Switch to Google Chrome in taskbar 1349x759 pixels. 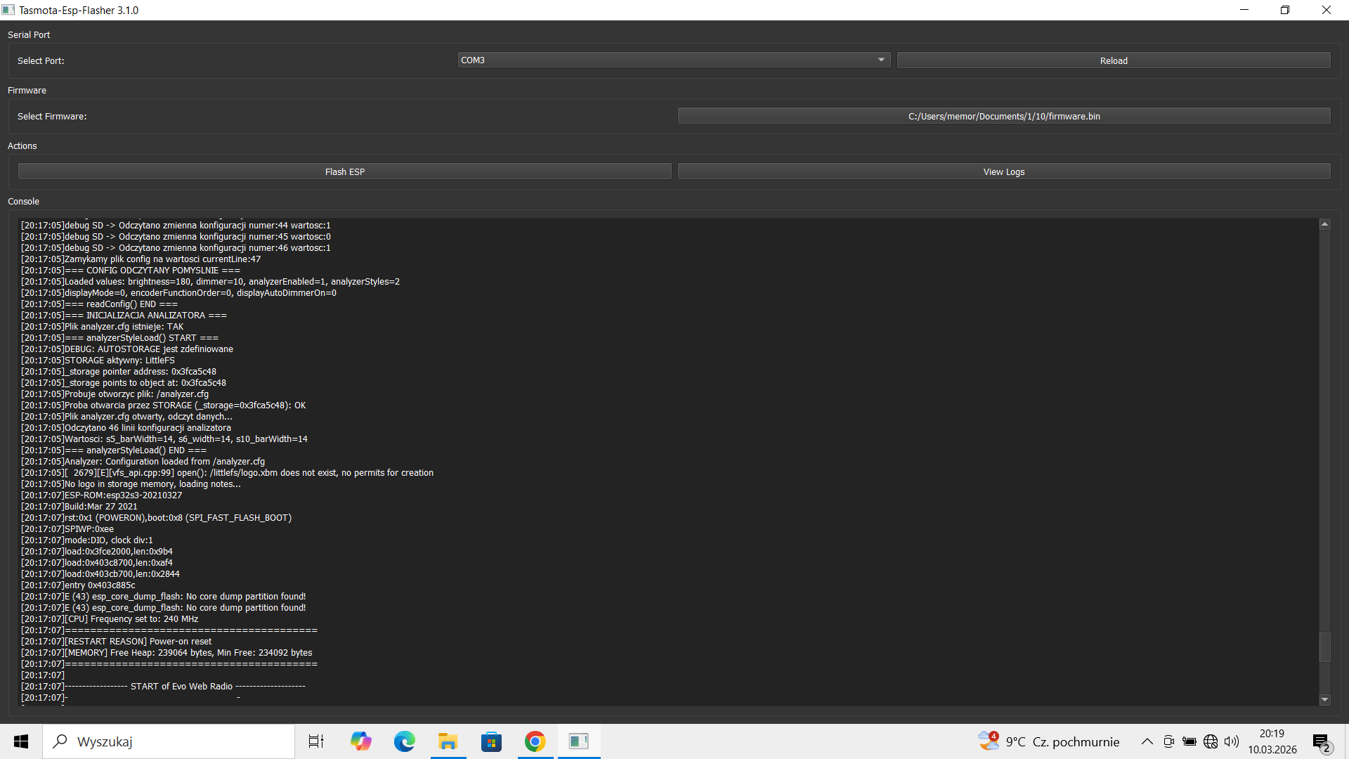535,741
